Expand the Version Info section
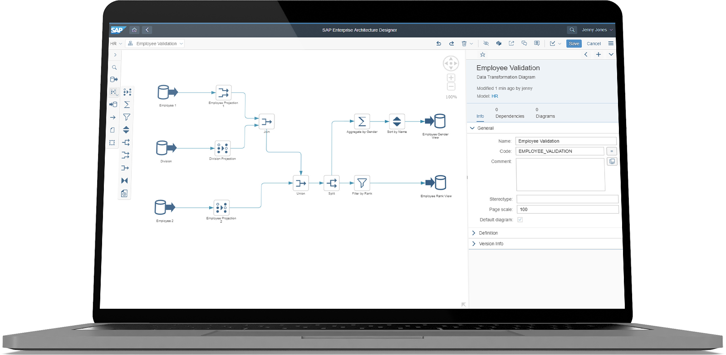 474,244
